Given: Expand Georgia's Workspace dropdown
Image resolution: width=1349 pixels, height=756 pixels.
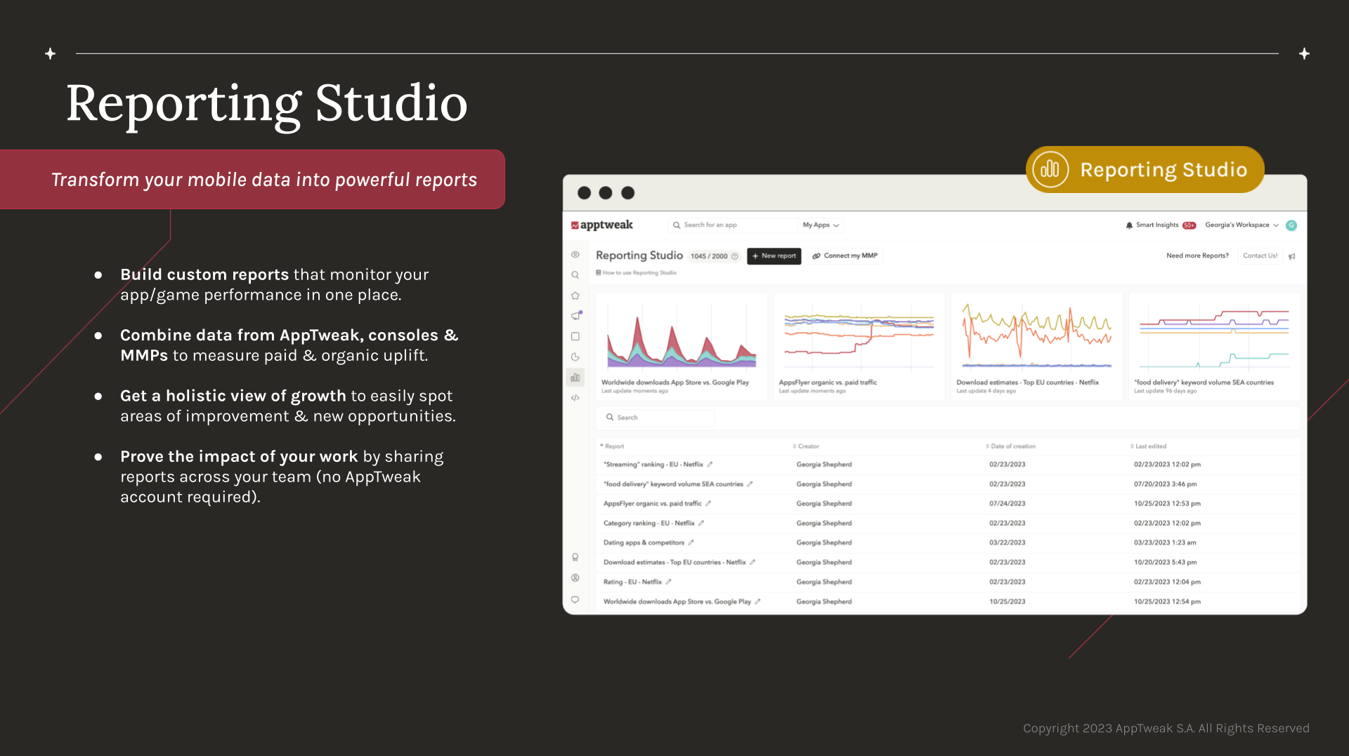Looking at the screenshot, I should (1242, 225).
